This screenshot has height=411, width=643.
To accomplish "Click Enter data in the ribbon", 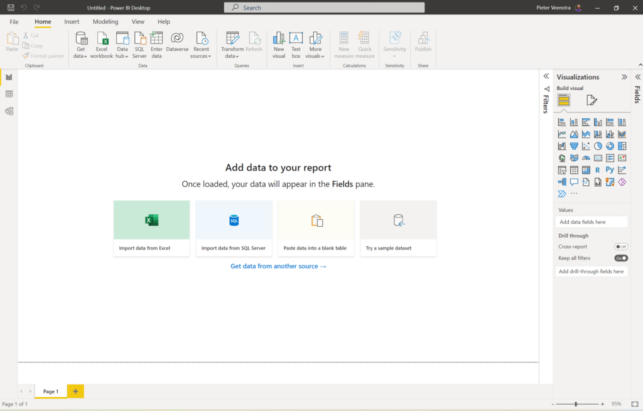I will (x=156, y=45).
